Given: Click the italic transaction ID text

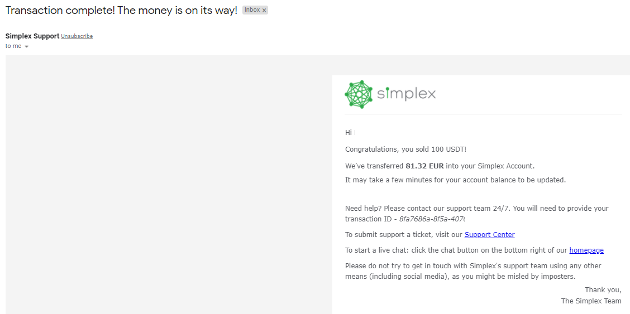Looking at the screenshot, I should [432, 219].
